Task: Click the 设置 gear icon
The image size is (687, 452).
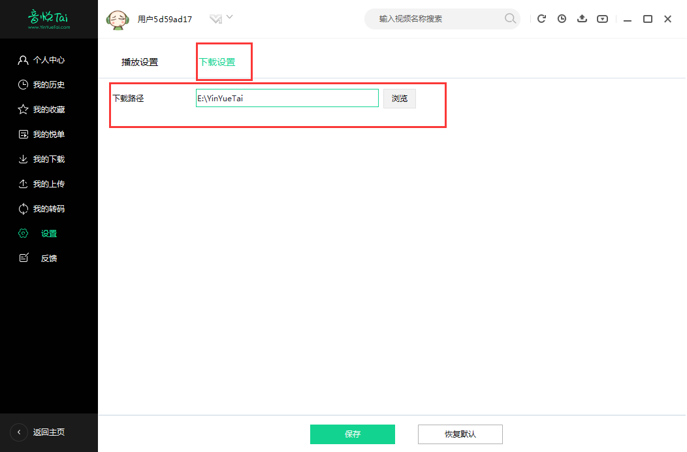Action: click(22, 233)
